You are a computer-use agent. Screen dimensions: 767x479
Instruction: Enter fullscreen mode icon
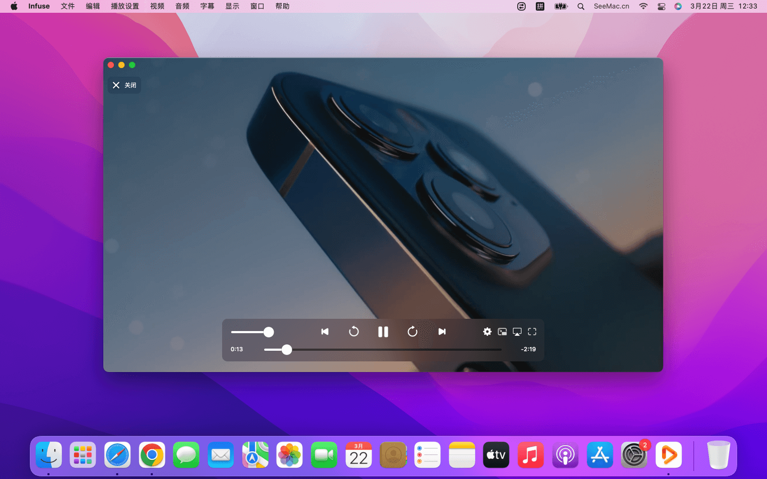point(532,332)
